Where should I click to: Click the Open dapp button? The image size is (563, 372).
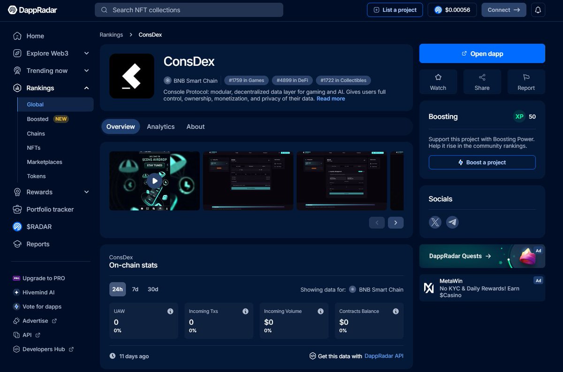pyautogui.click(x=482, y=53)
